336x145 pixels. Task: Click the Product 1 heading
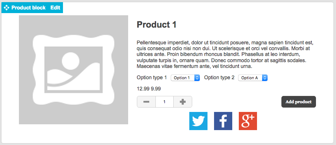coord(157,25)
